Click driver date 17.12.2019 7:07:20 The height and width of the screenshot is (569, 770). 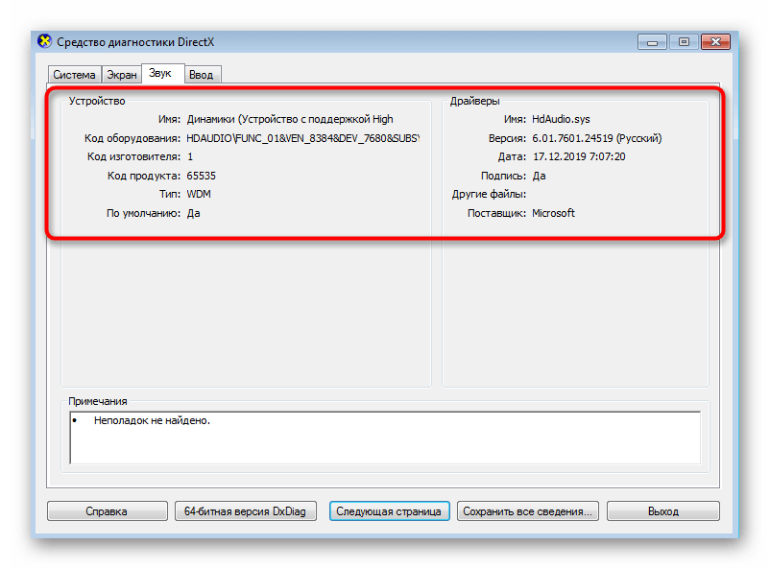coord(579,157)
